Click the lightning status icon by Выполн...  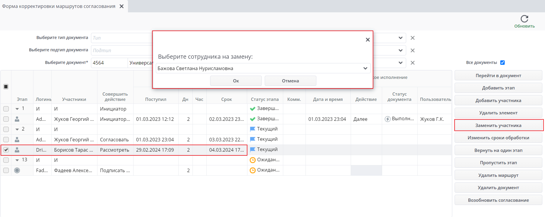(x=387, y=119)
